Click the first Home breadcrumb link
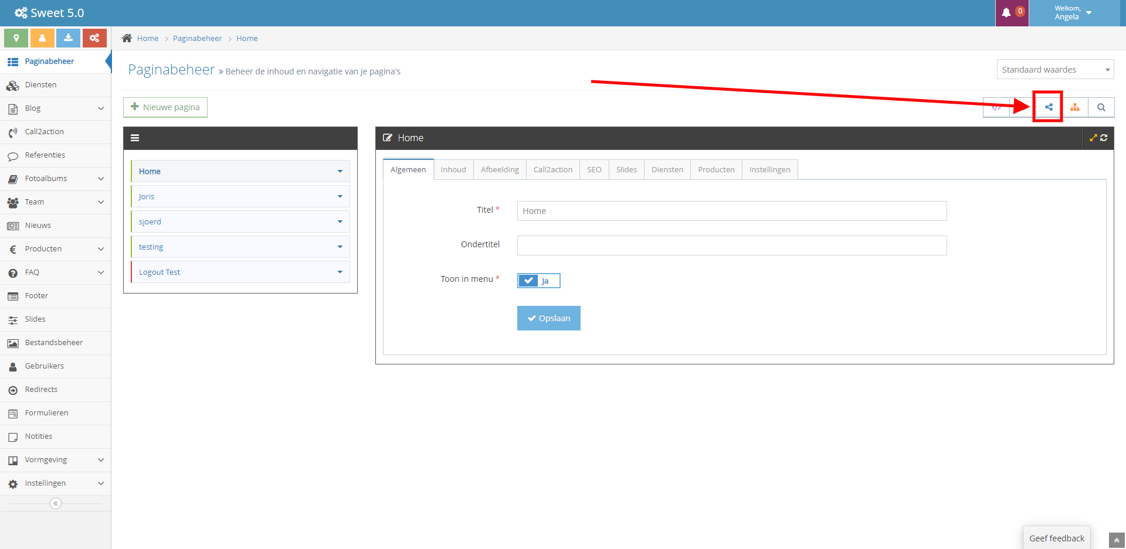1126x549 pixels. click(148, 38)
